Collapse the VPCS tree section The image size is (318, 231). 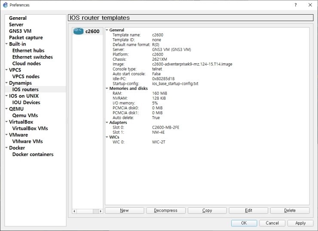click(6, 70)
